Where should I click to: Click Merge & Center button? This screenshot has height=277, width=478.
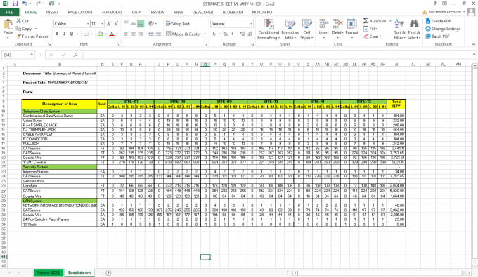tap(183, 34)
